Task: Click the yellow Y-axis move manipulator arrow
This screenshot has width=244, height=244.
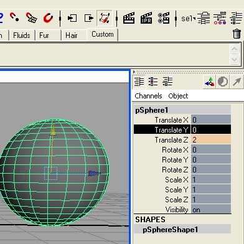Action: coord(53,130)
